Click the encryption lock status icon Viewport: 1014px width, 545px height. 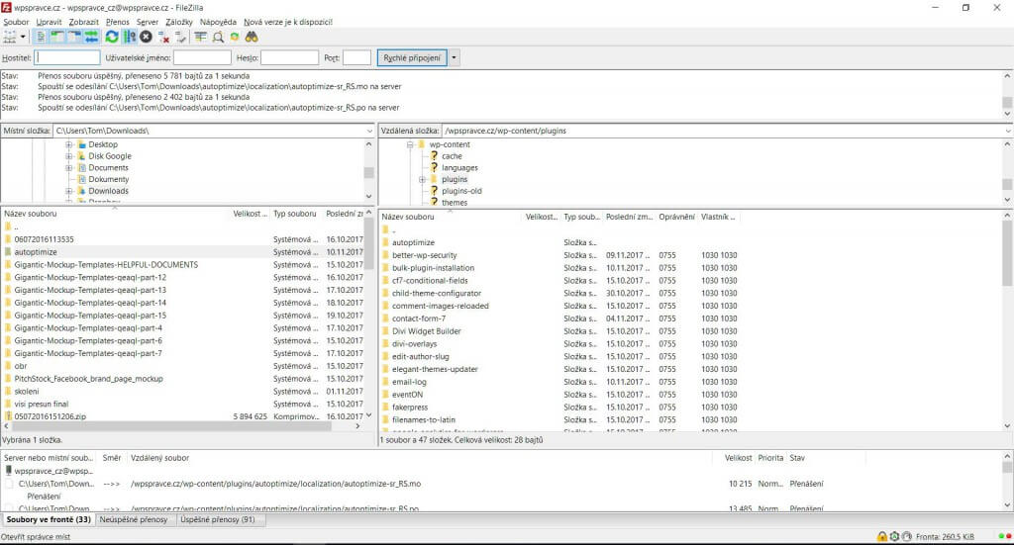pyautogui.click(x=882, y=537)
